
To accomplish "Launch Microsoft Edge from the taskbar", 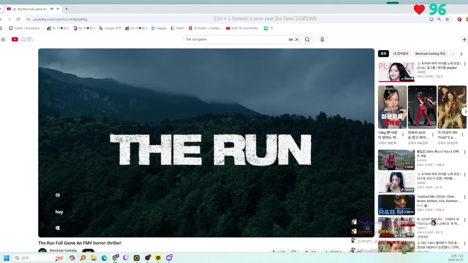I will coord(104,258).
